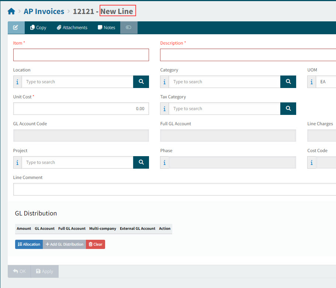
Task: Click the Tax Category info icon
Action: [164, 109]
